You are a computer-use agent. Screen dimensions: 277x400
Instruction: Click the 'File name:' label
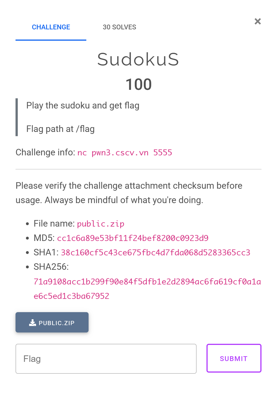coord(54,223)
